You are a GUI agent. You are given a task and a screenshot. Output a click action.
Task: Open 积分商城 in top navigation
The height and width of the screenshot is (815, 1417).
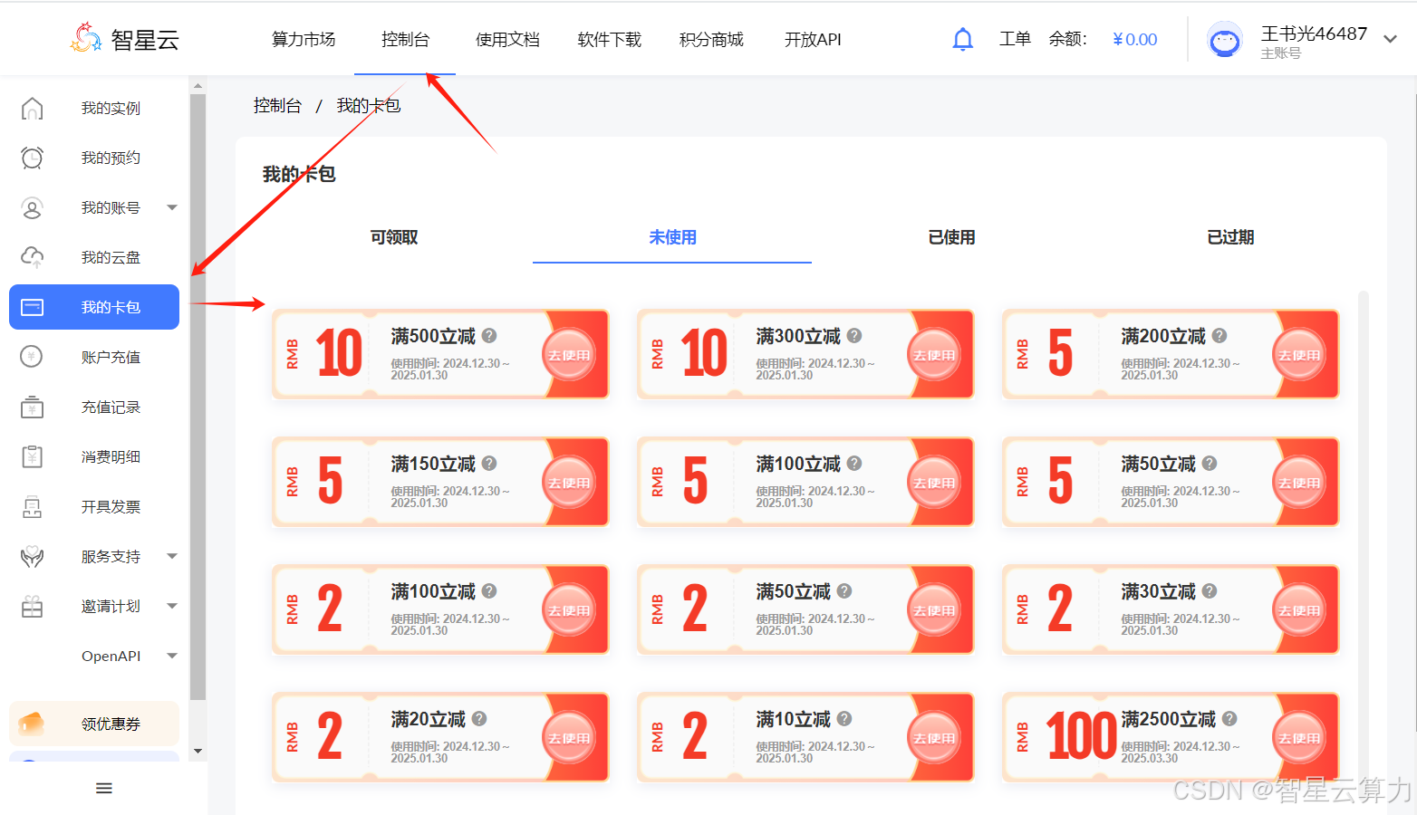(711, 40)
